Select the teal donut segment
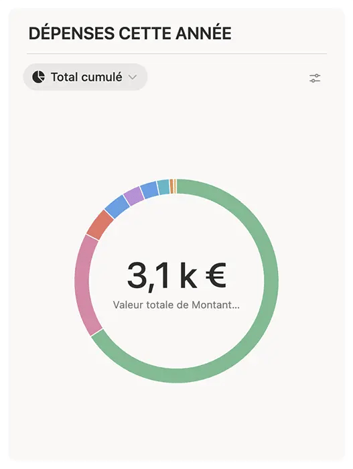 (163, 187)
